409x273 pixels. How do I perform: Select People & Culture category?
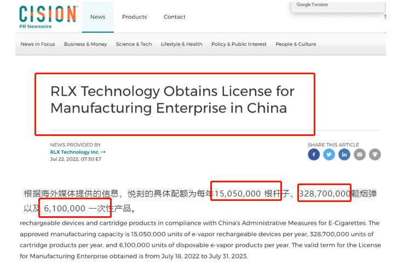click(x=296, y=44)
